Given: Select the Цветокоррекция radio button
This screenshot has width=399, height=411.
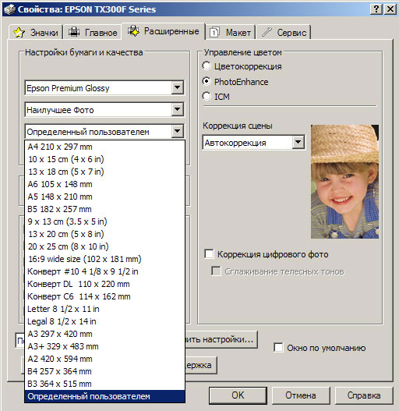Looking at the screenshot, I should 207,66.
